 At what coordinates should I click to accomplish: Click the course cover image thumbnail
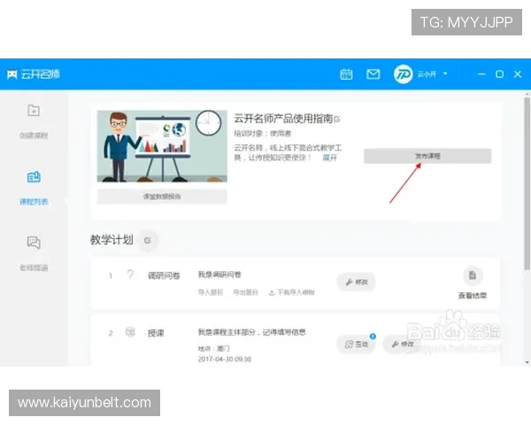(x=162, y=146)
